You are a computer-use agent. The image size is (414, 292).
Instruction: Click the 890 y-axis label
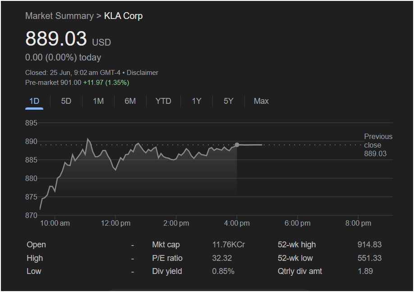pyautogui.click(x=31, y=142)
